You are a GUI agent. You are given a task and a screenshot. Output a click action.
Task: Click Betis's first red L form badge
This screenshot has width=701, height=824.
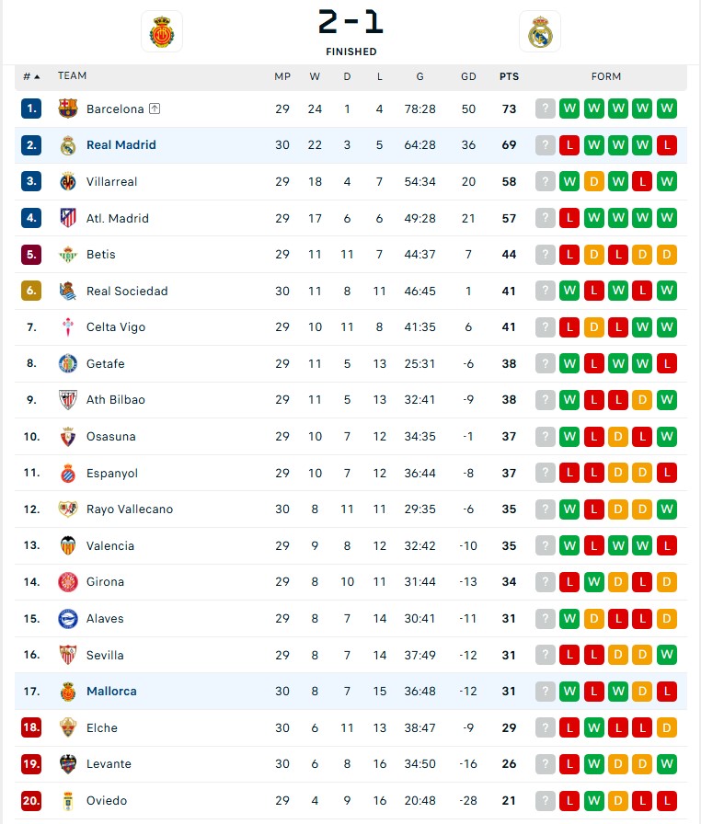[569, 255]
